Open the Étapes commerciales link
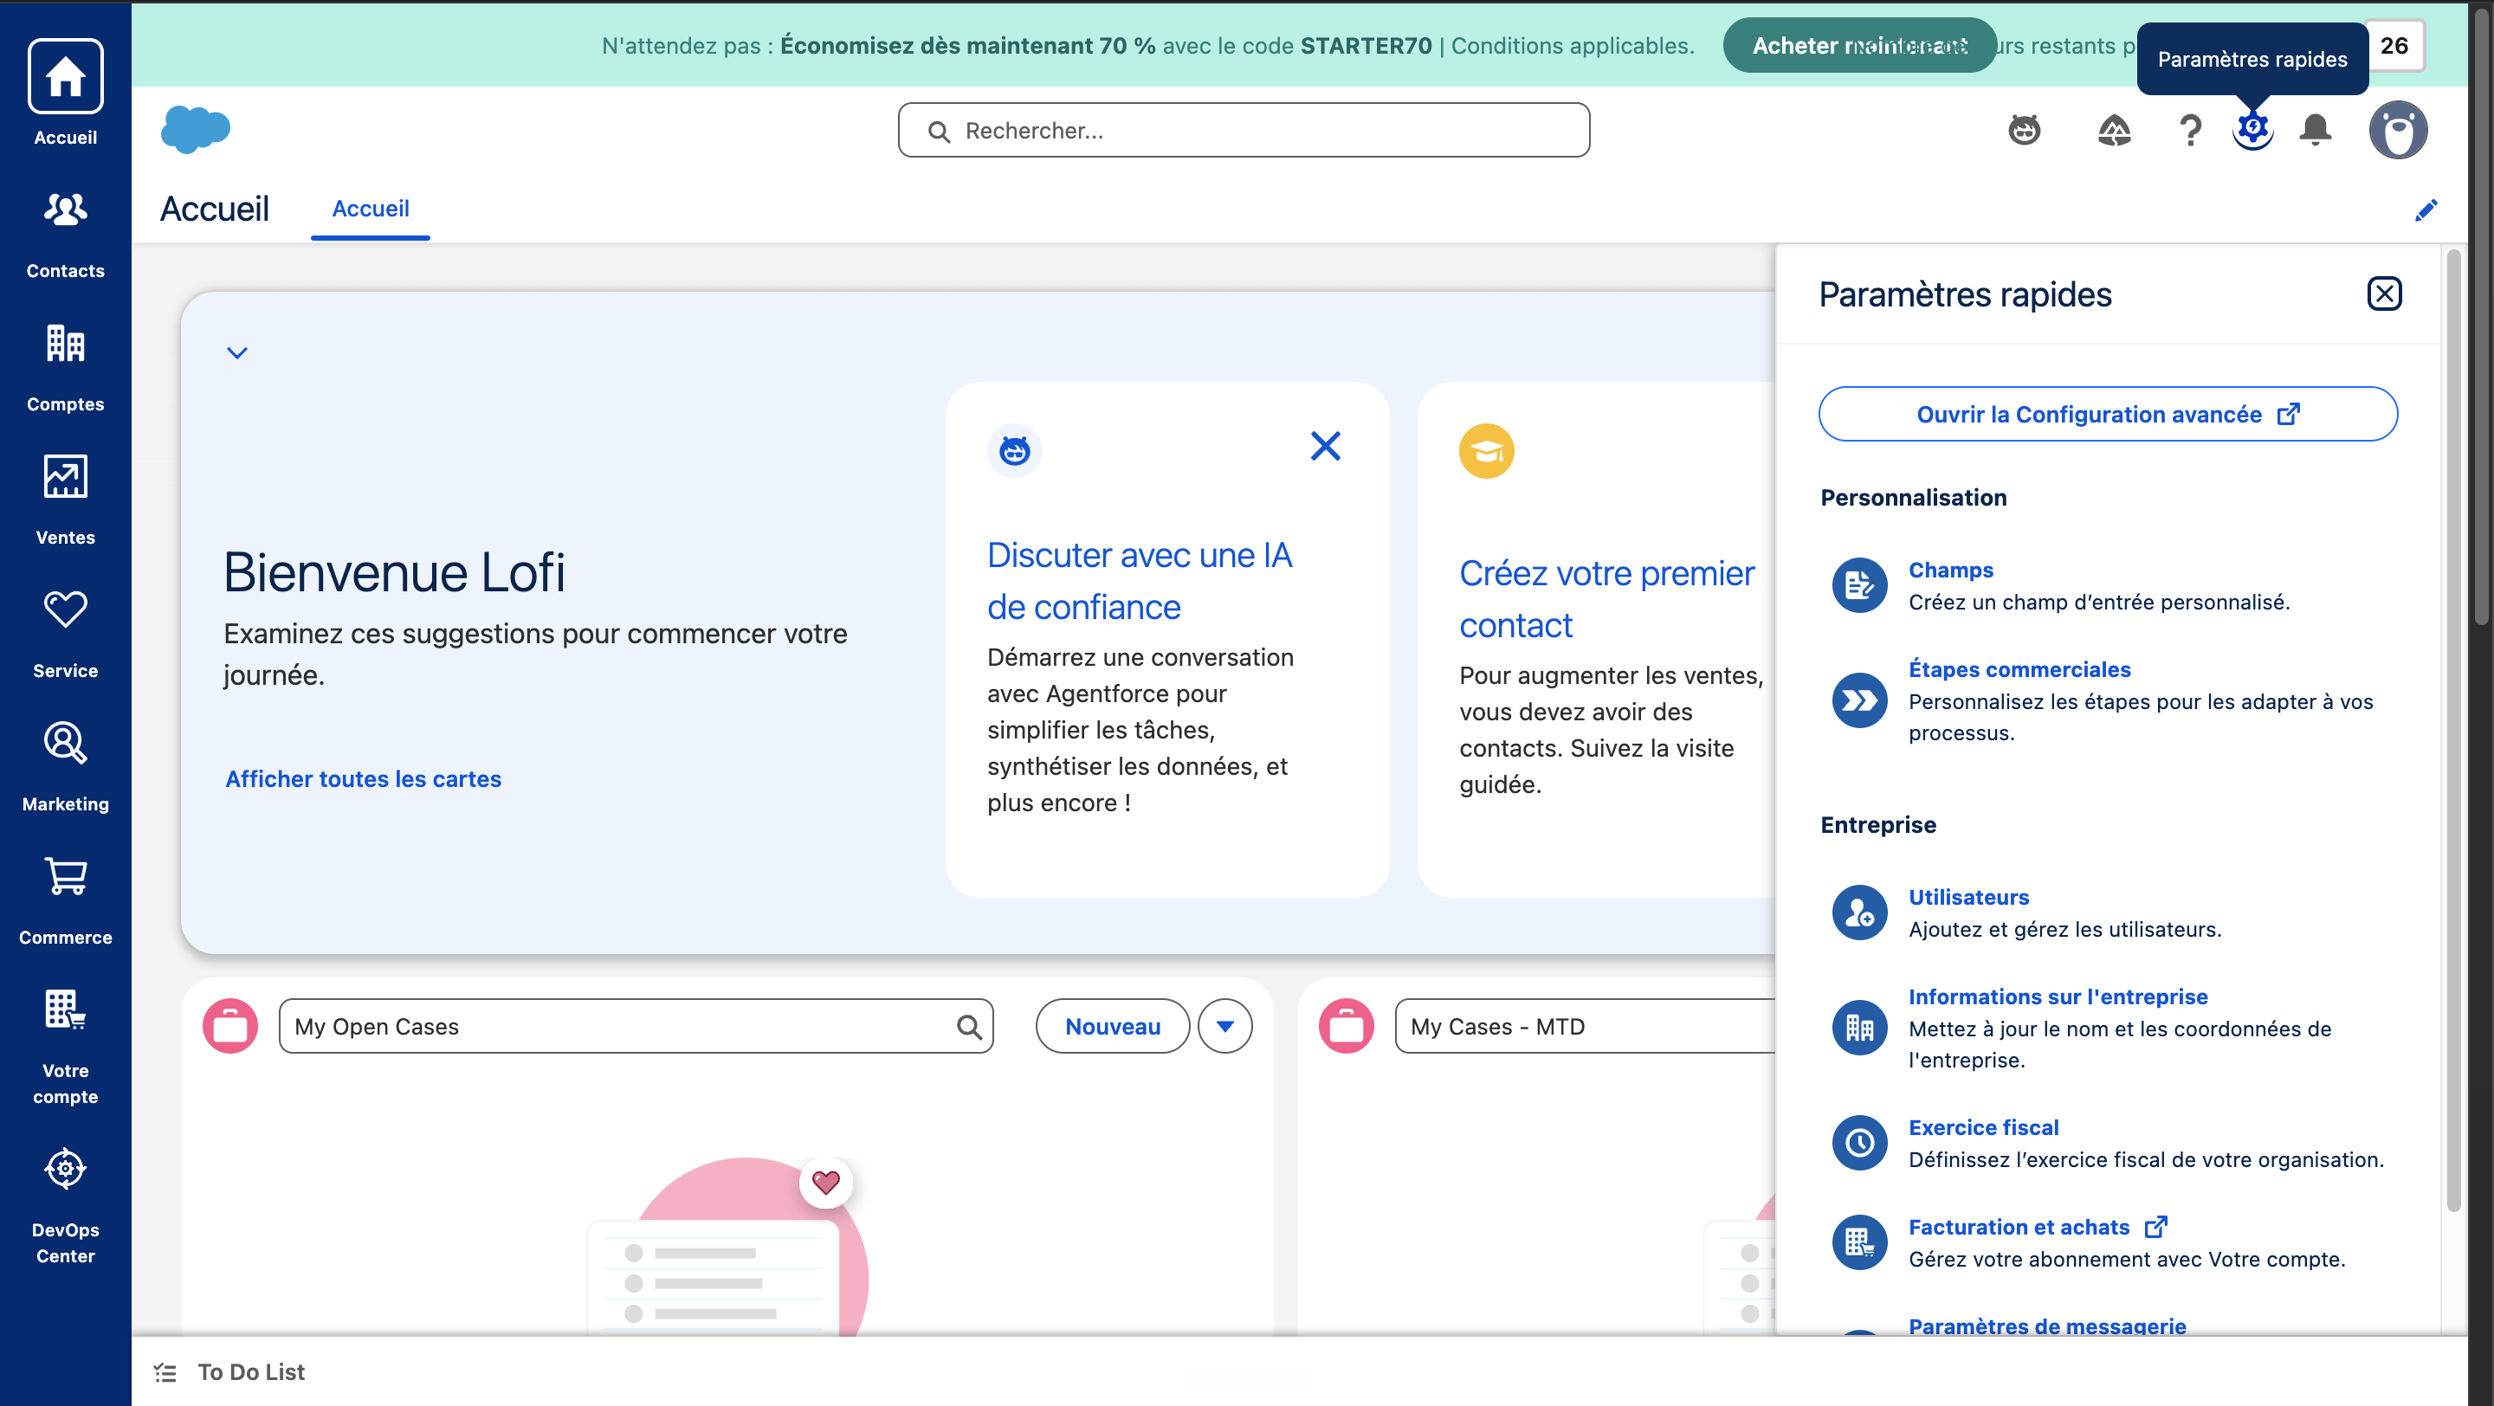Image resolution: width=2494 pixels, height=1406 pixels. coord(2019,668)
